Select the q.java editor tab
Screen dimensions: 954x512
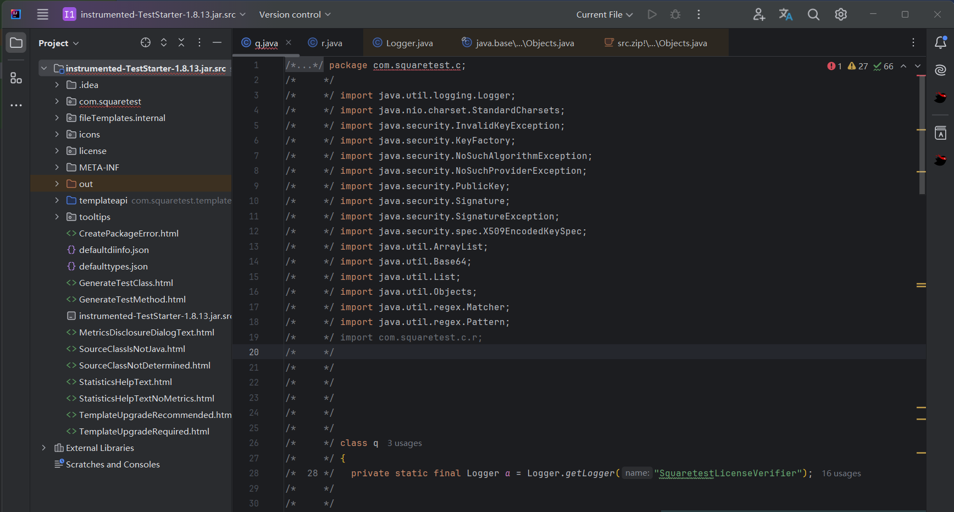(x=266, y=43)
